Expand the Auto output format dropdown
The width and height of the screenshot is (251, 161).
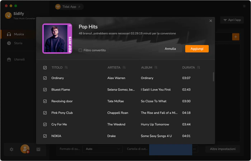[x=103, y=149]
